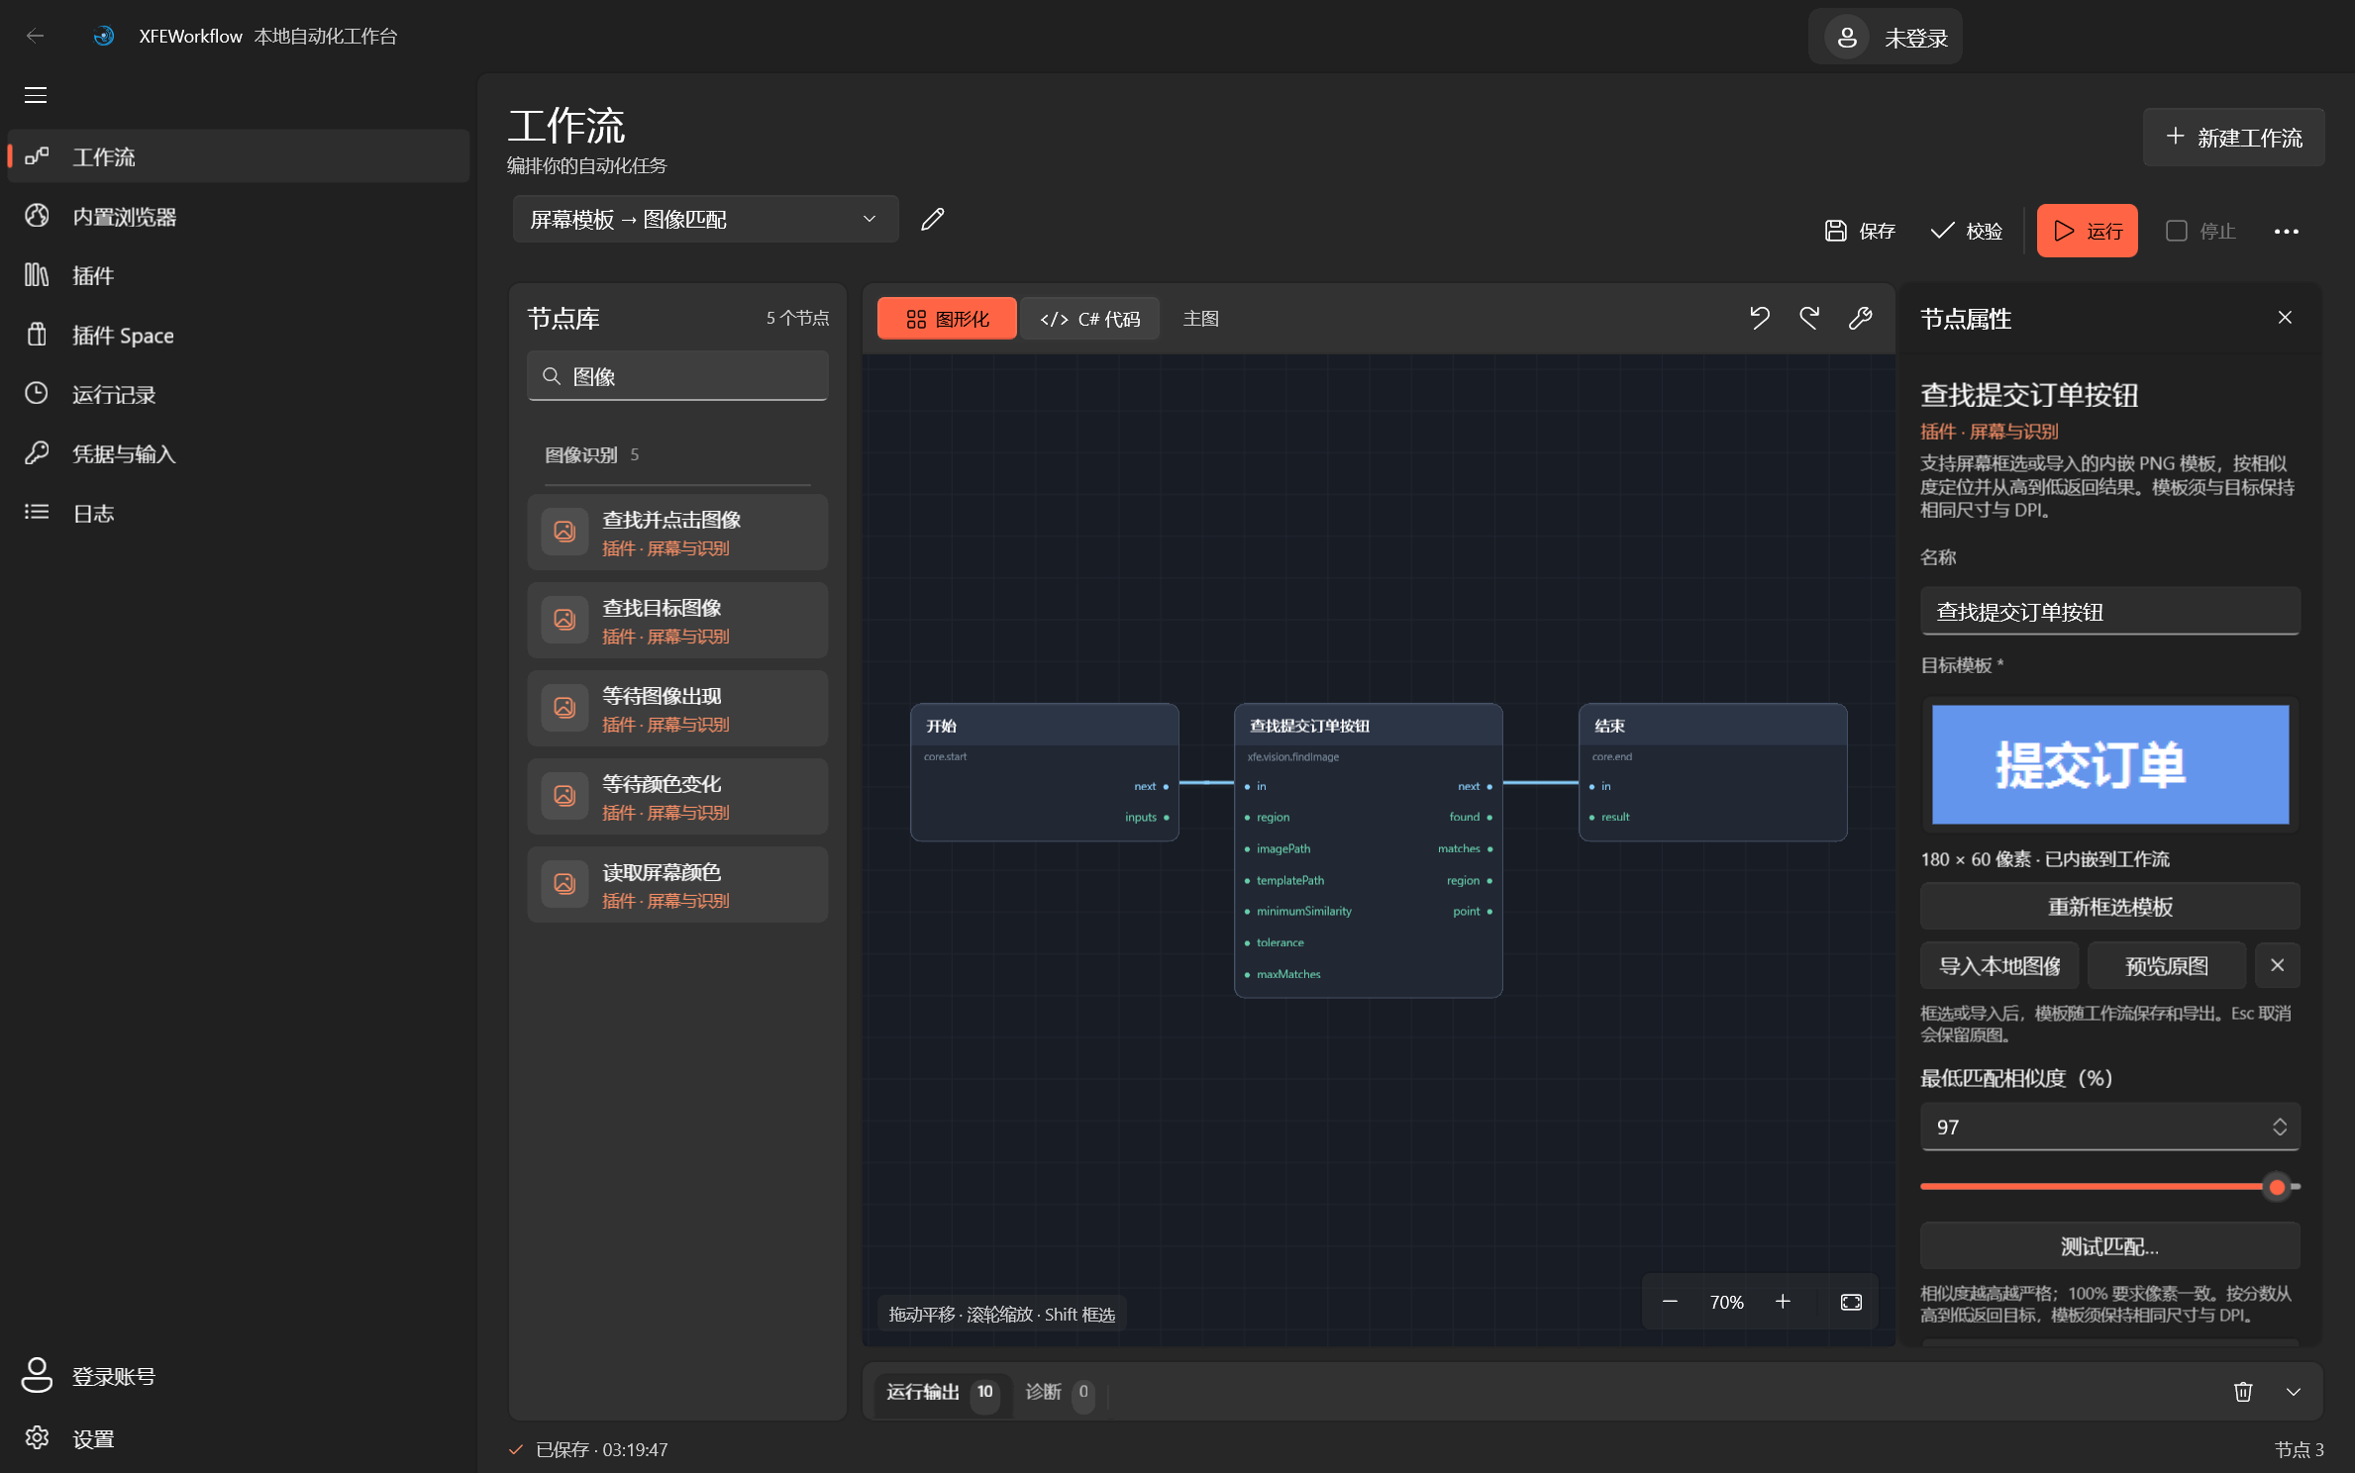Open the 内置浏览器 sidebar item
This screenshot has height=1473, width=2355.
pos(238,216)
